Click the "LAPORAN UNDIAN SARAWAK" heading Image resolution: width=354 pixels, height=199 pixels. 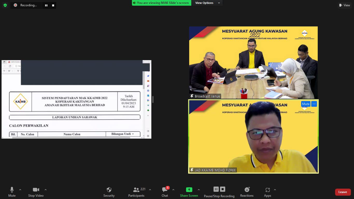coord(75,117)
